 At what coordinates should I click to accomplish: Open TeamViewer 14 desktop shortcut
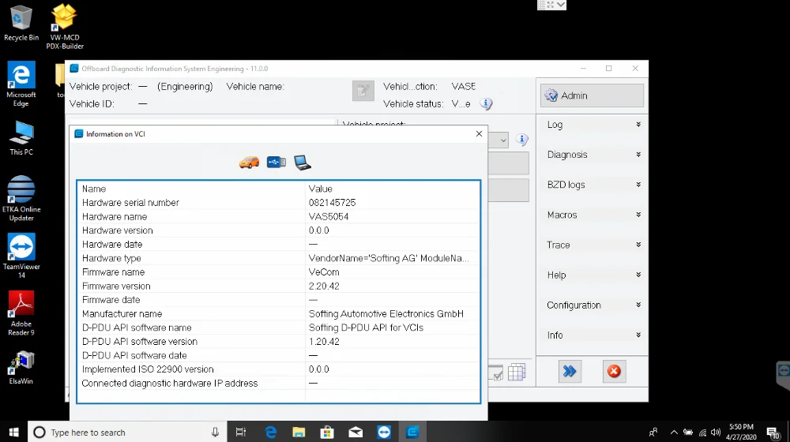pyautogui.click(x=21, y=256)
